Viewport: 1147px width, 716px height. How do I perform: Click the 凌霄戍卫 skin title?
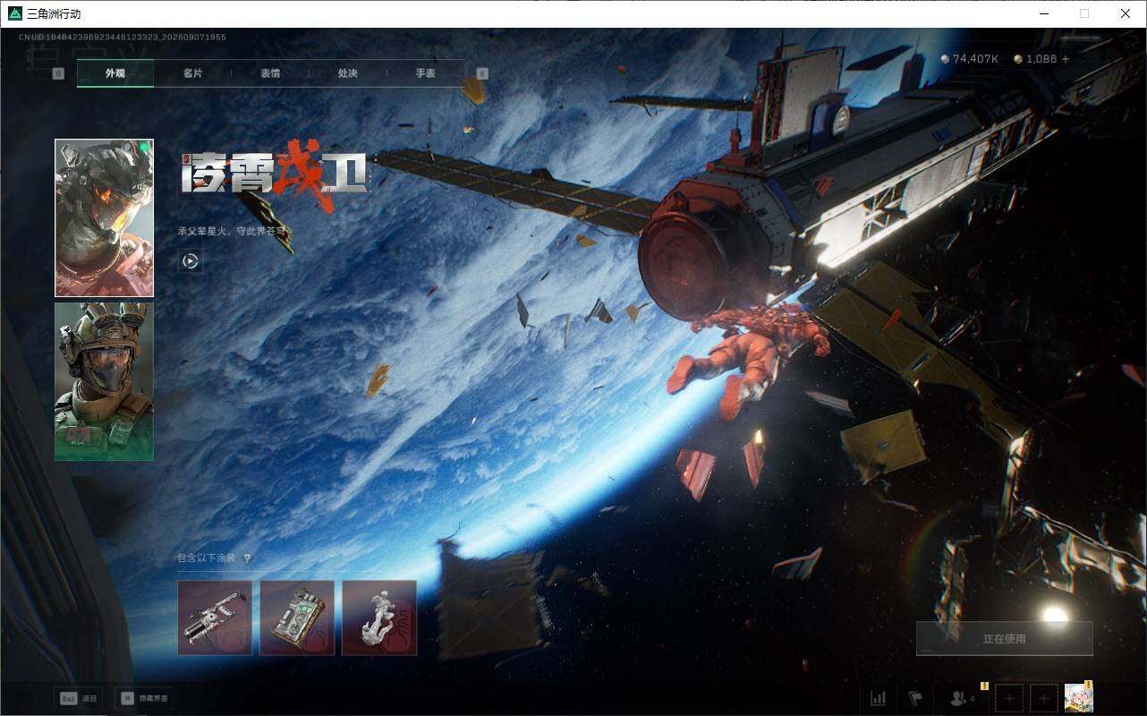click(x=274, y=175)
